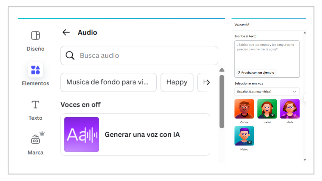Viewport: 322px width, 181px height.
Task: Select the 'Musica de fondo para vi...' chip
Action: coord(108,82)
